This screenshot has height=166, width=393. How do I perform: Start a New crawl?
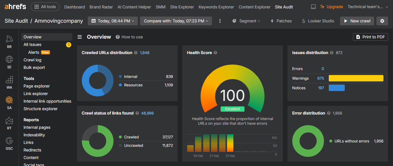tap(357, 21)
